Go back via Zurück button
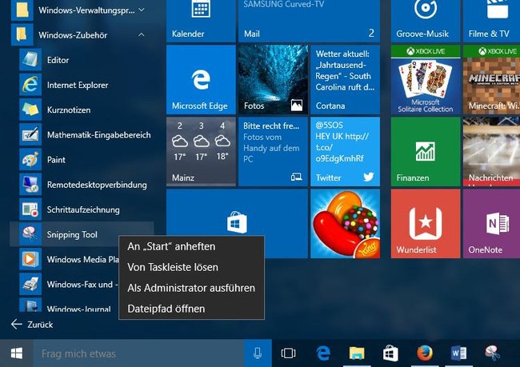Viewport: 520px width, 367px height. point(32,325)
